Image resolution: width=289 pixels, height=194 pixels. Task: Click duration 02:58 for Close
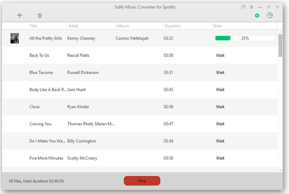168,106
